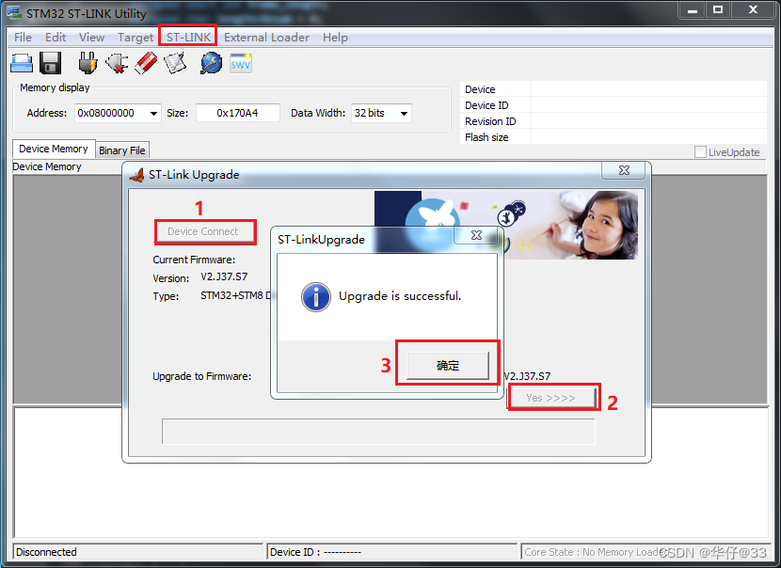This screenshot has height=568, width=781.
Task: Click the Upgrade is successful message
Action: pyautogui.click(x=400, y=296)
